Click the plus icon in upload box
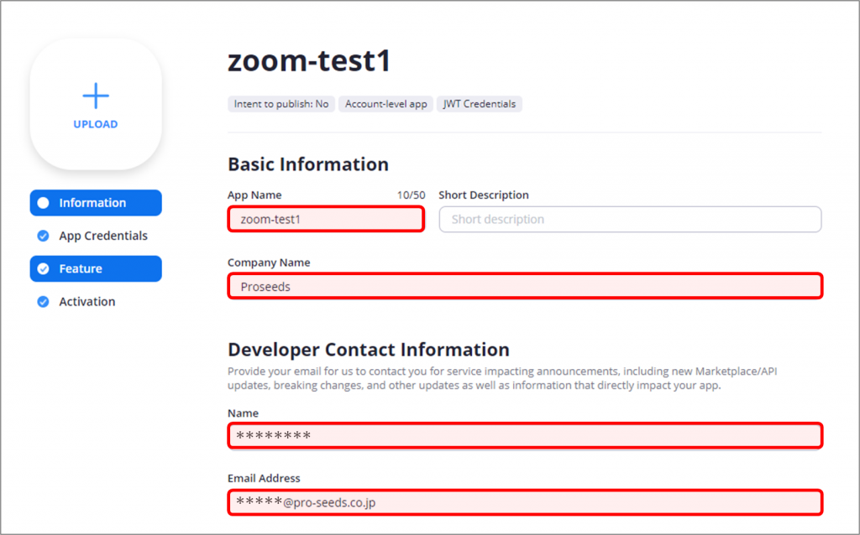This screenshot has height=535, width=860. (x=96, y=96)
